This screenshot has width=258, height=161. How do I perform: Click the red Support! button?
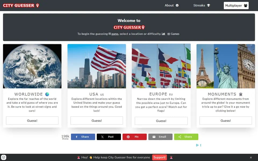(159, 158)
